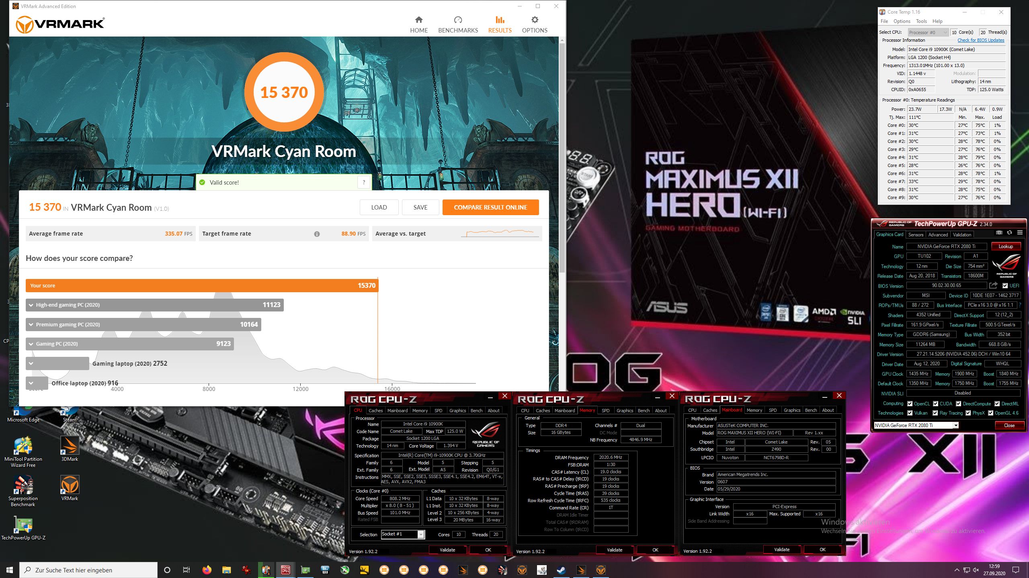Open the MiniTool Partition Wizard Free desktop icon
This screenshot has width=1029, height=578.
23,452
